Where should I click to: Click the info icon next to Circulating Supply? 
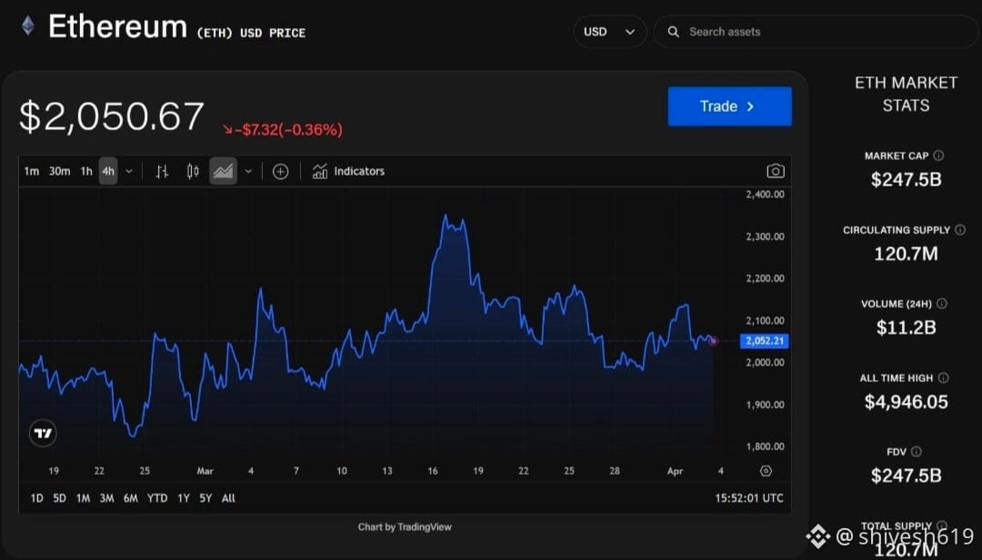960,230
